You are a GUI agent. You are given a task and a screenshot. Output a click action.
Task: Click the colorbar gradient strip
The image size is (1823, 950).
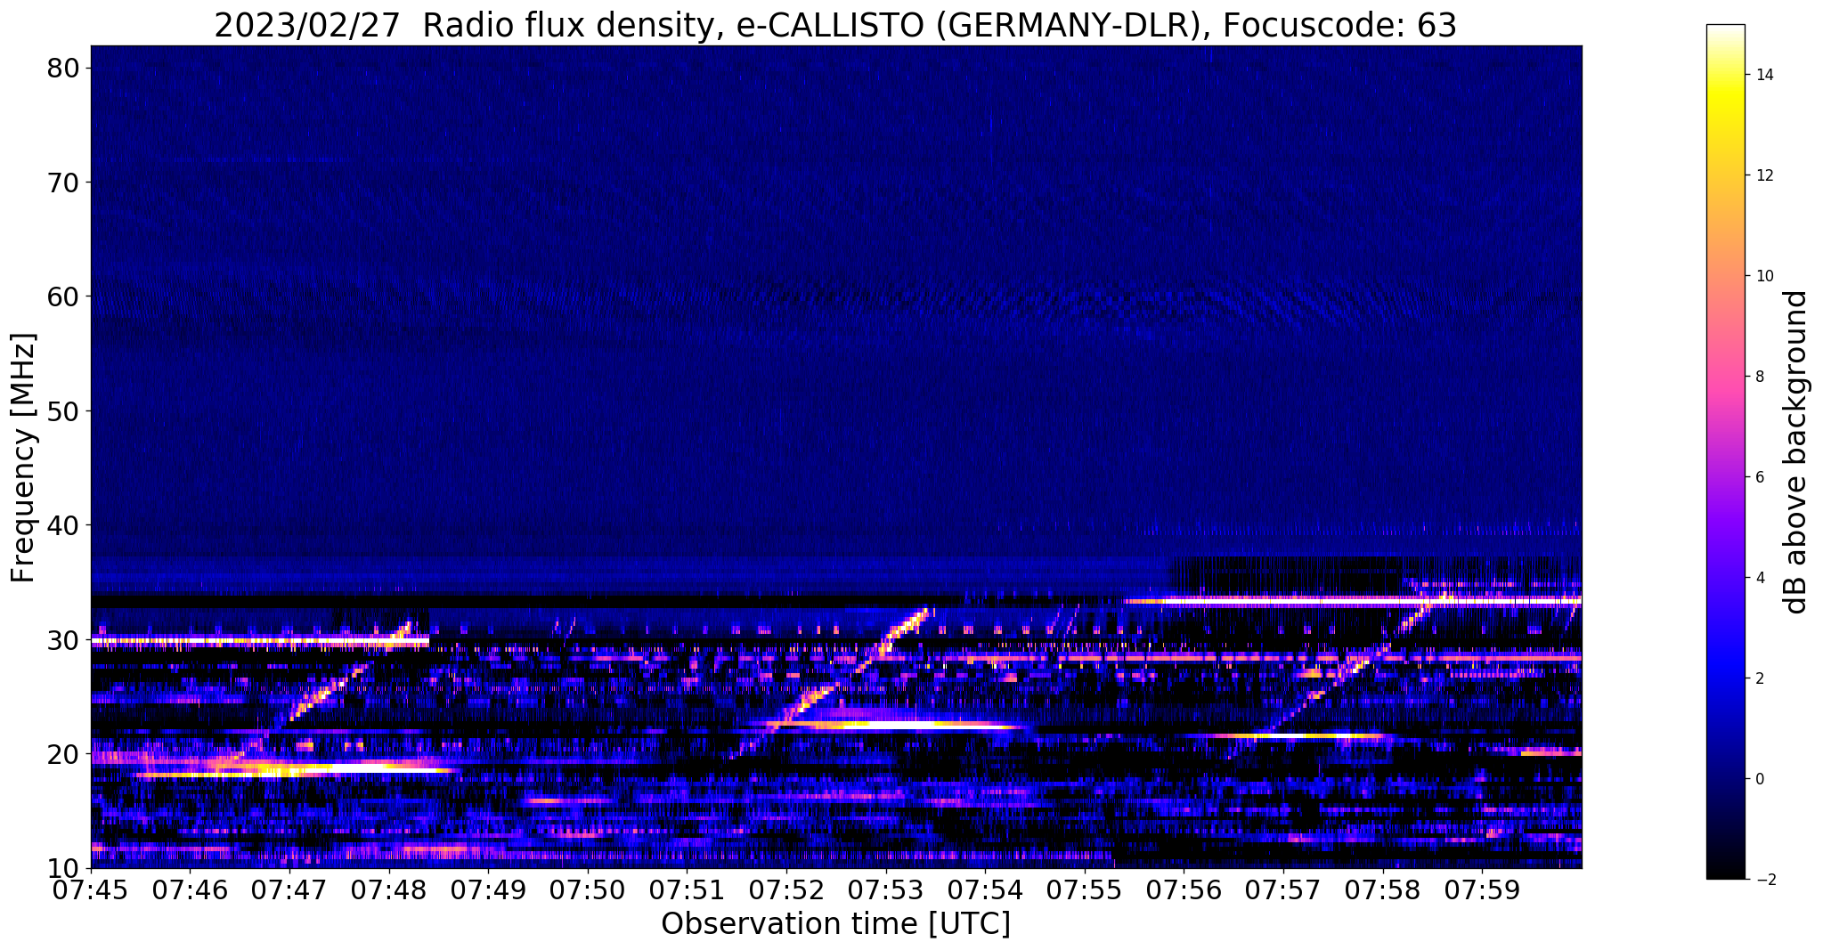[1725, 452]
